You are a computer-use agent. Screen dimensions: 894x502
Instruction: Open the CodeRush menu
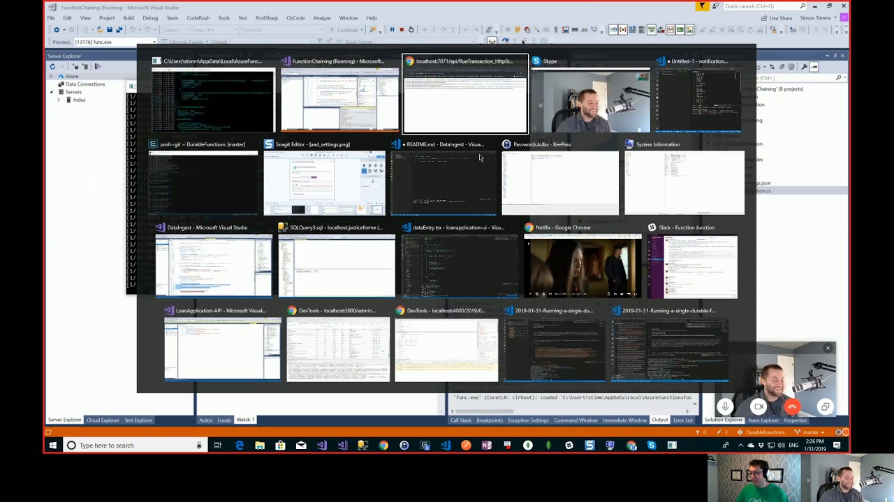[198, 17]
